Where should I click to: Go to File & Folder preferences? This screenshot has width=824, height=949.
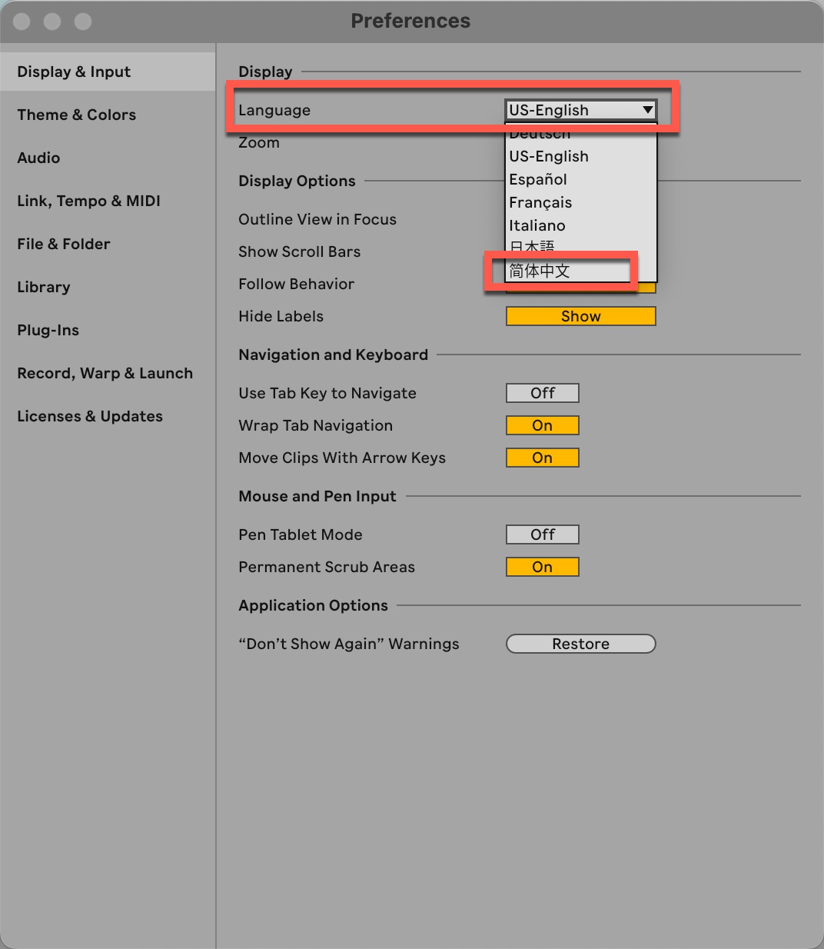[64, 244]
